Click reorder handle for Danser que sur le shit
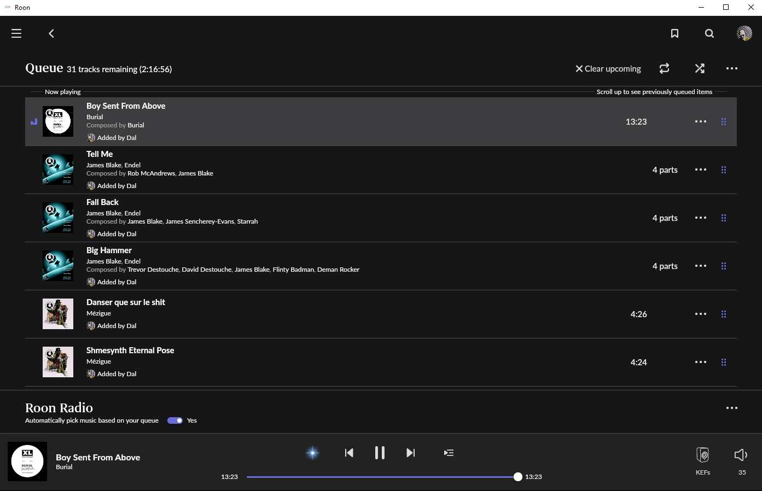This screenshot has height=491, width=762. (724, 314)
